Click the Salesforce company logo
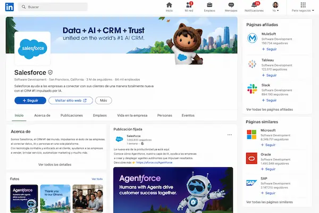Screen dimensions: 319x213 [32, 48]
